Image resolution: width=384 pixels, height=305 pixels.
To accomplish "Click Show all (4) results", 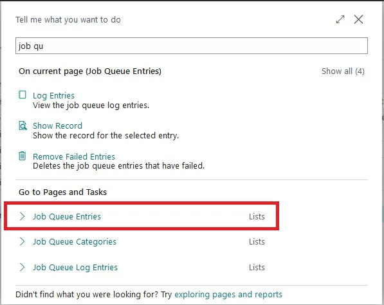I will [343, 71].
